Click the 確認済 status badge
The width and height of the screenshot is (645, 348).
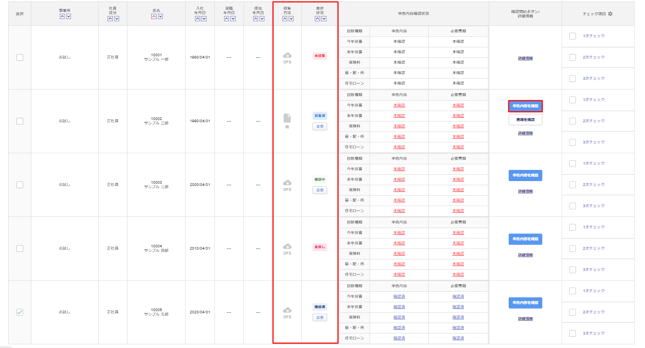pyautogui.click(x=320, y=307)
